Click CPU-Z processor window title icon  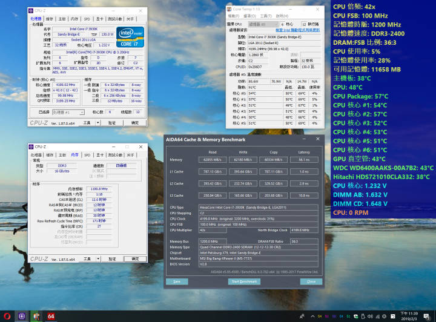[31, 10]
